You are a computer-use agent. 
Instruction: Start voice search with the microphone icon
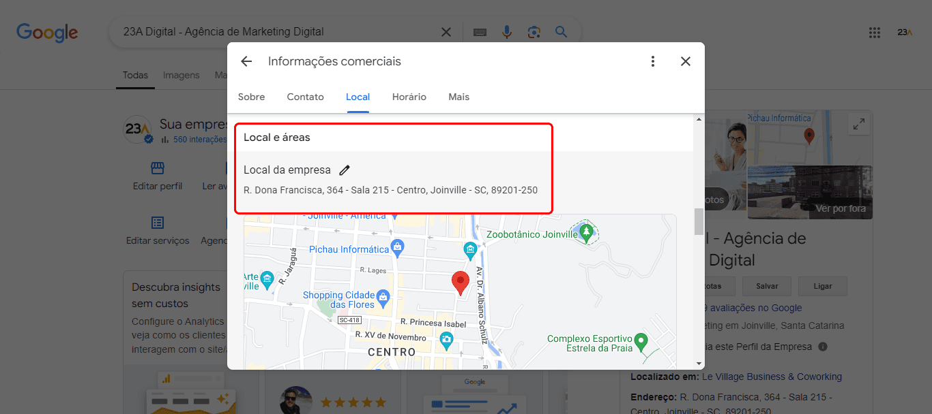coord(507,32)
